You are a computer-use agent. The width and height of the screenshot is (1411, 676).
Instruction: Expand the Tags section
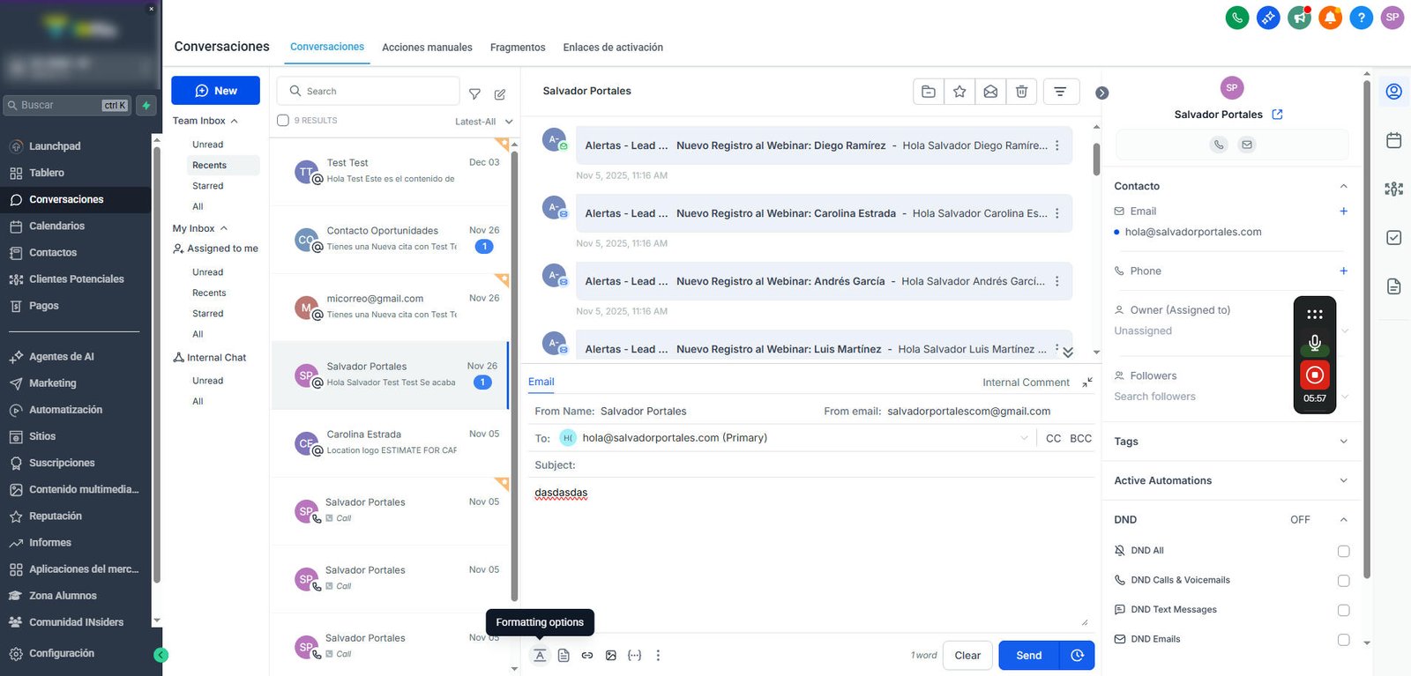[1344, 442]
